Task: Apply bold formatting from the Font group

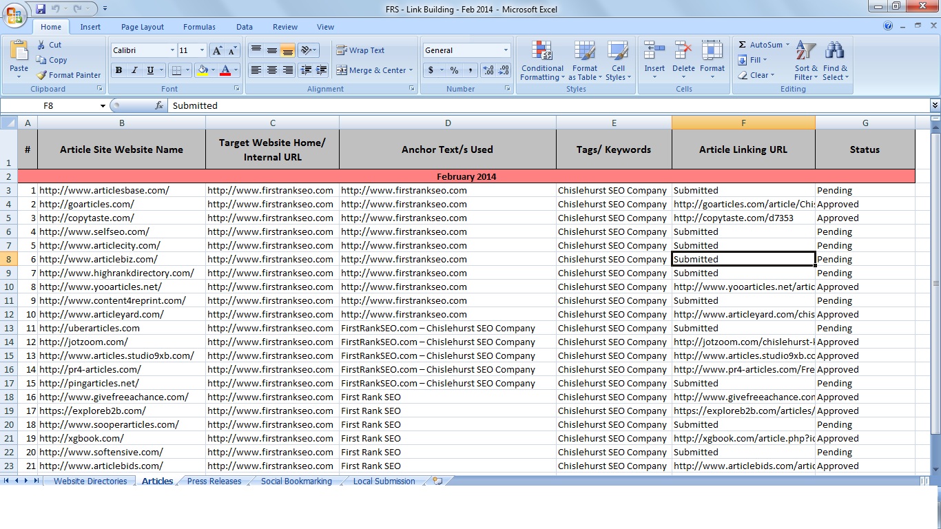Action: [117, 71]
